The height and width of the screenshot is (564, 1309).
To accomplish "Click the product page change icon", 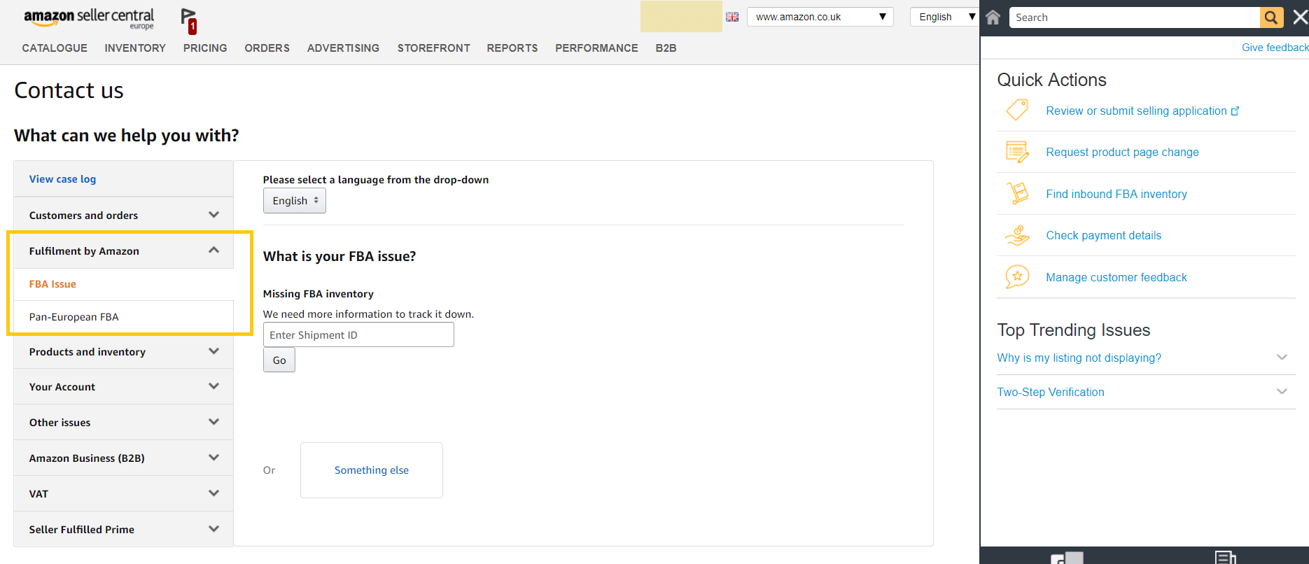I will tap(1017, 152).
